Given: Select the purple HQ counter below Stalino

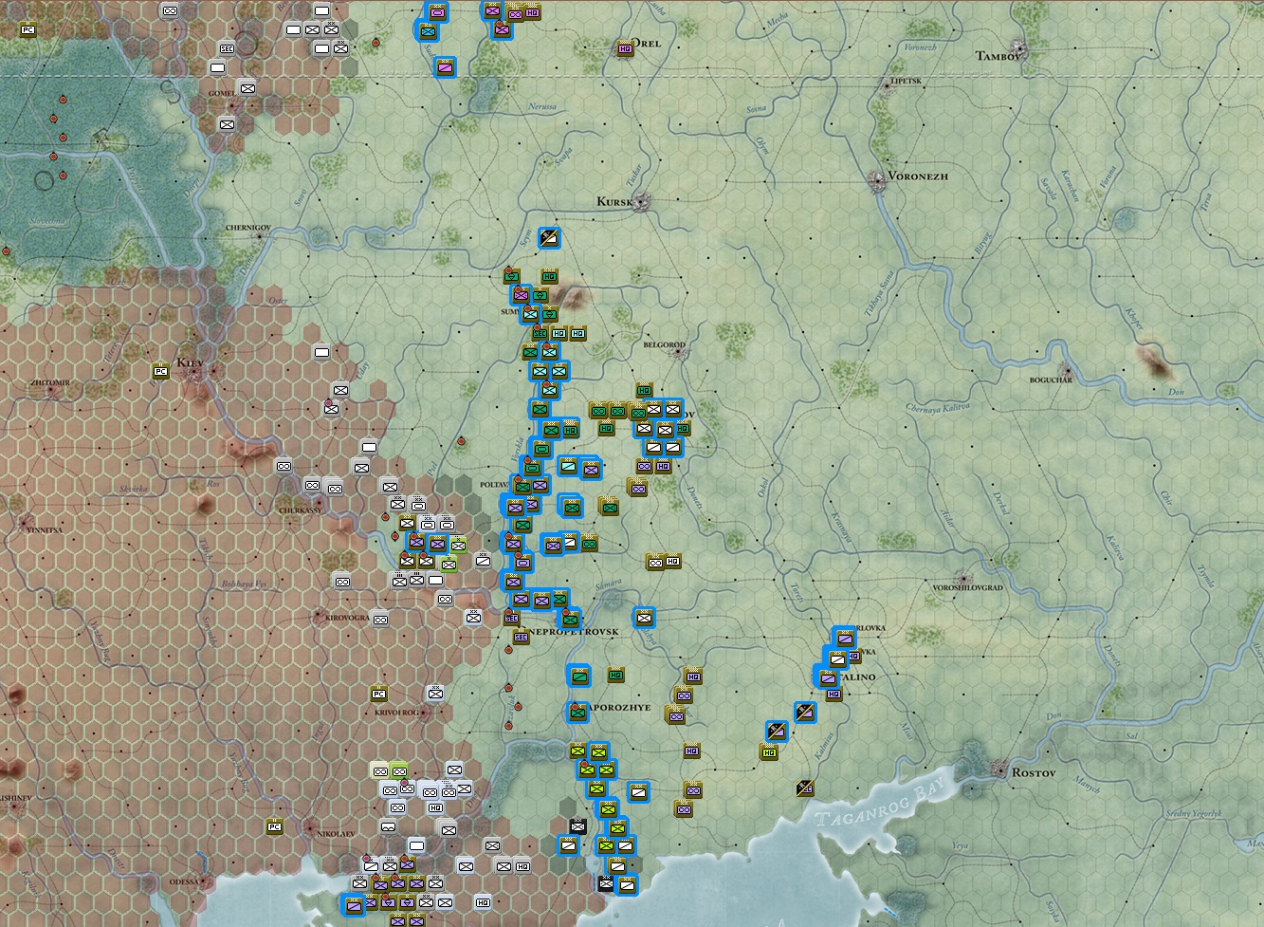Looking at the screenshot, I should pos(834,694).
